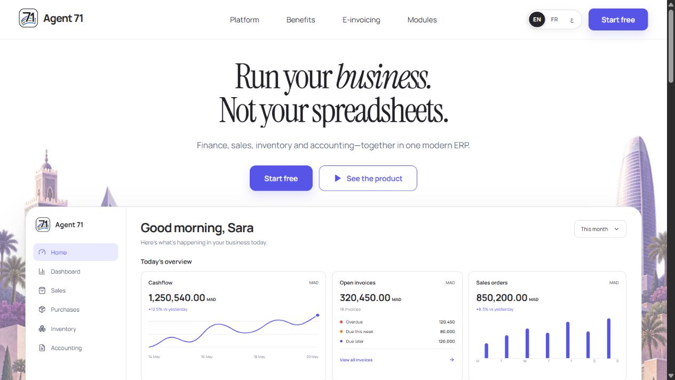The width and height of the screenshot is (675, 380).
Task: Open the This month dropdown
Action: tap(600, 229)
